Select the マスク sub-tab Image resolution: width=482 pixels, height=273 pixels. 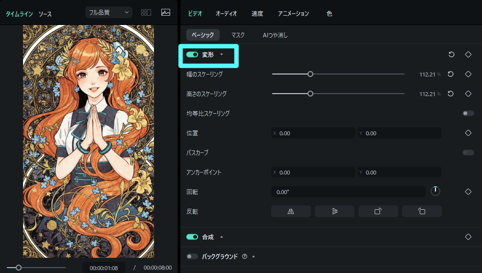[238, 35]
